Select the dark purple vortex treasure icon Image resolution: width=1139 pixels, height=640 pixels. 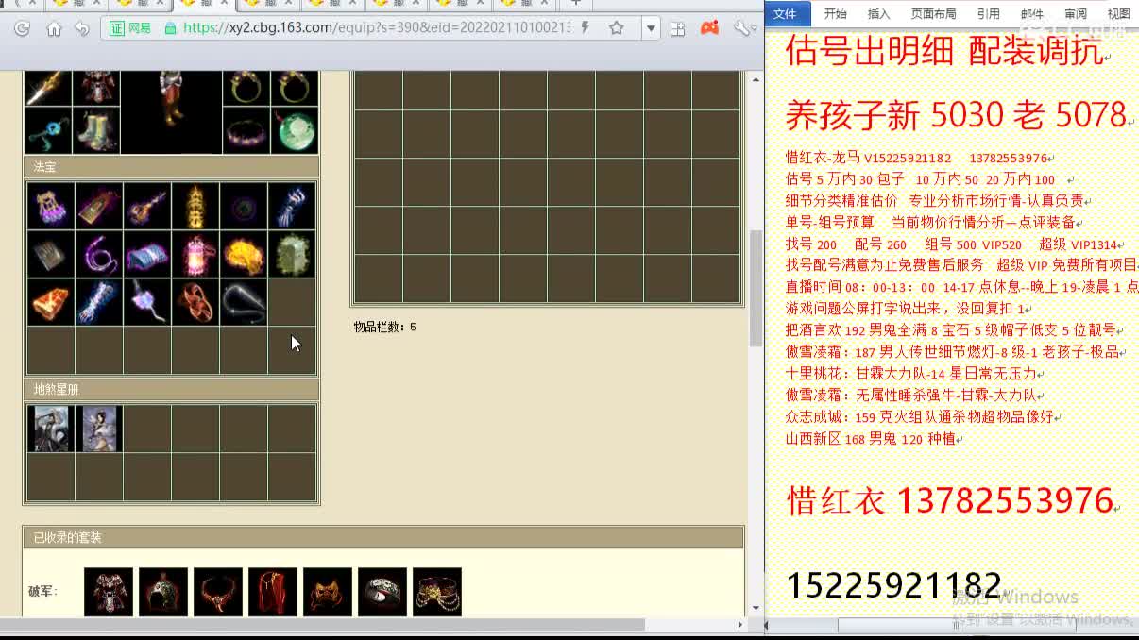click(244, 206)
